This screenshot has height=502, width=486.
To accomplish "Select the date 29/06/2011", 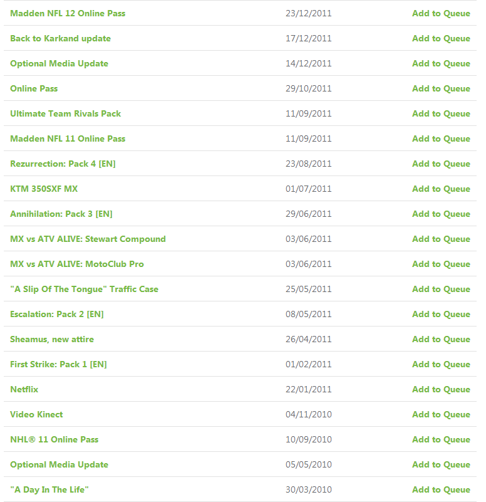I will click(x=308, y=214).
